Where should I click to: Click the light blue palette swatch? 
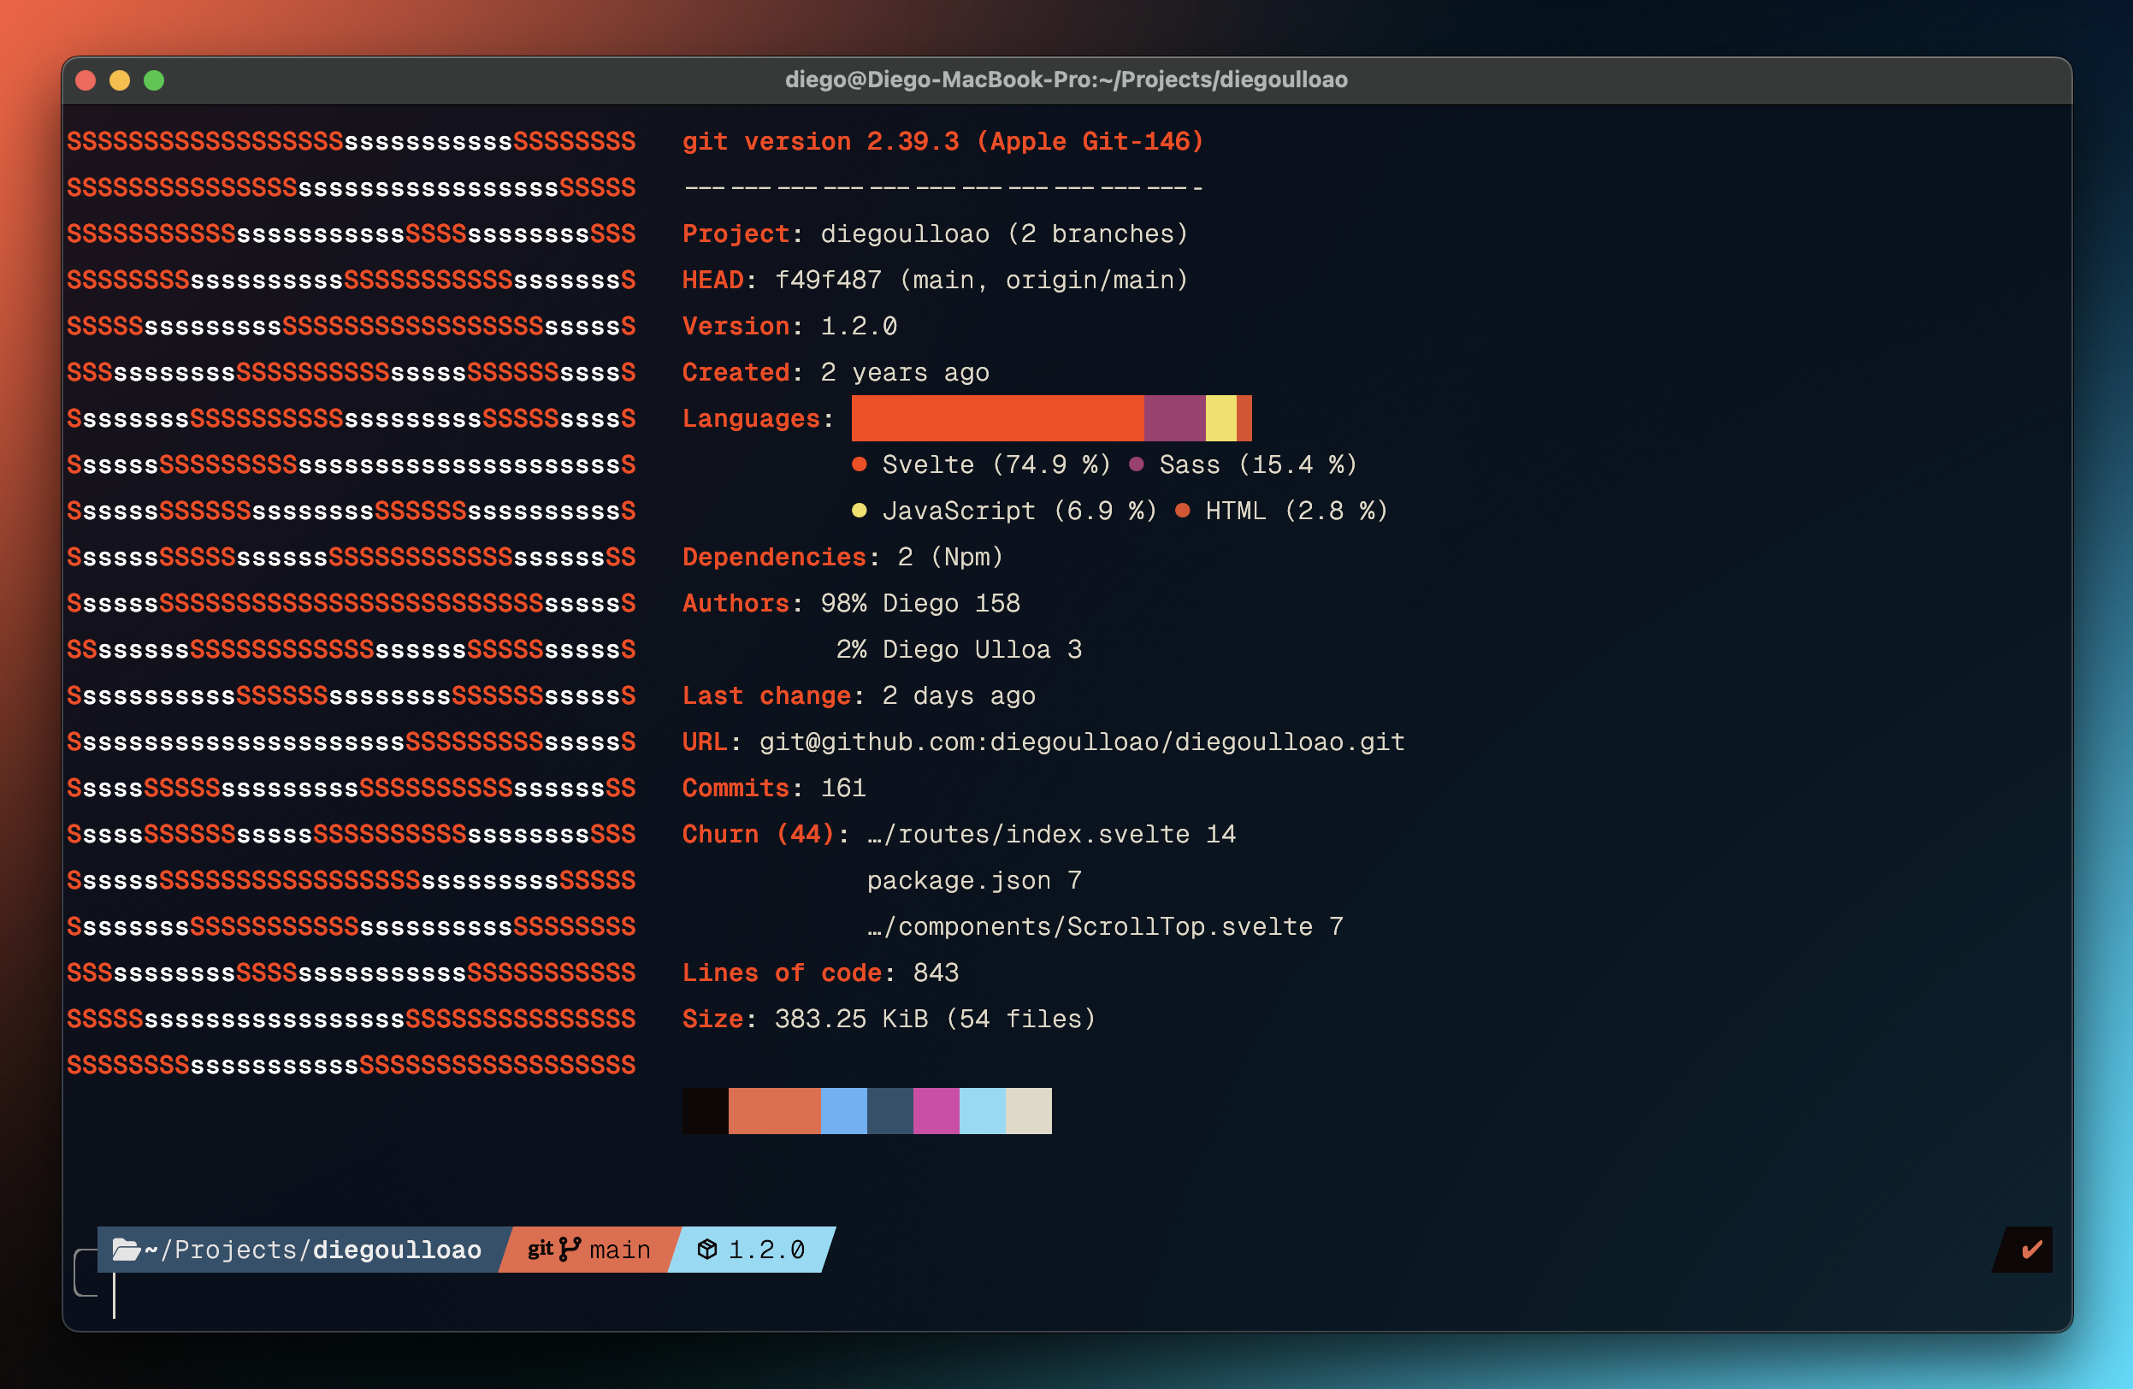coord(982,1111)
